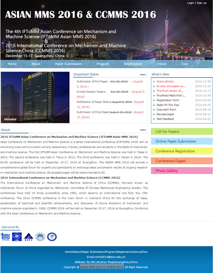Click the IFToMM sponsor logo

coord(5,237)
